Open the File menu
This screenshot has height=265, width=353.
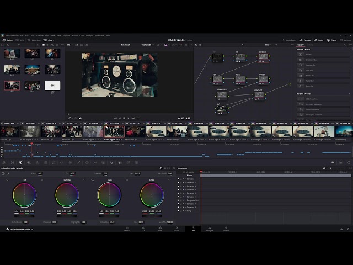(x=22, y=35)
